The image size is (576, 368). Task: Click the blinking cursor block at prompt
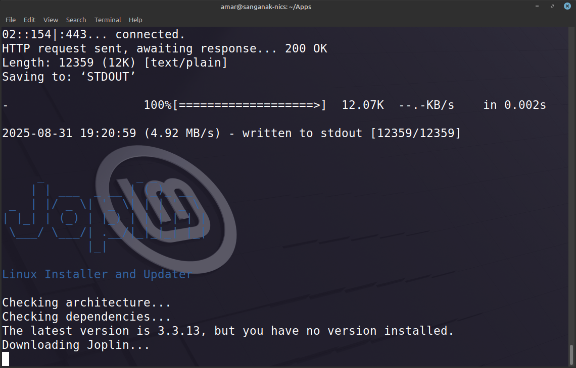coord(6,359)
